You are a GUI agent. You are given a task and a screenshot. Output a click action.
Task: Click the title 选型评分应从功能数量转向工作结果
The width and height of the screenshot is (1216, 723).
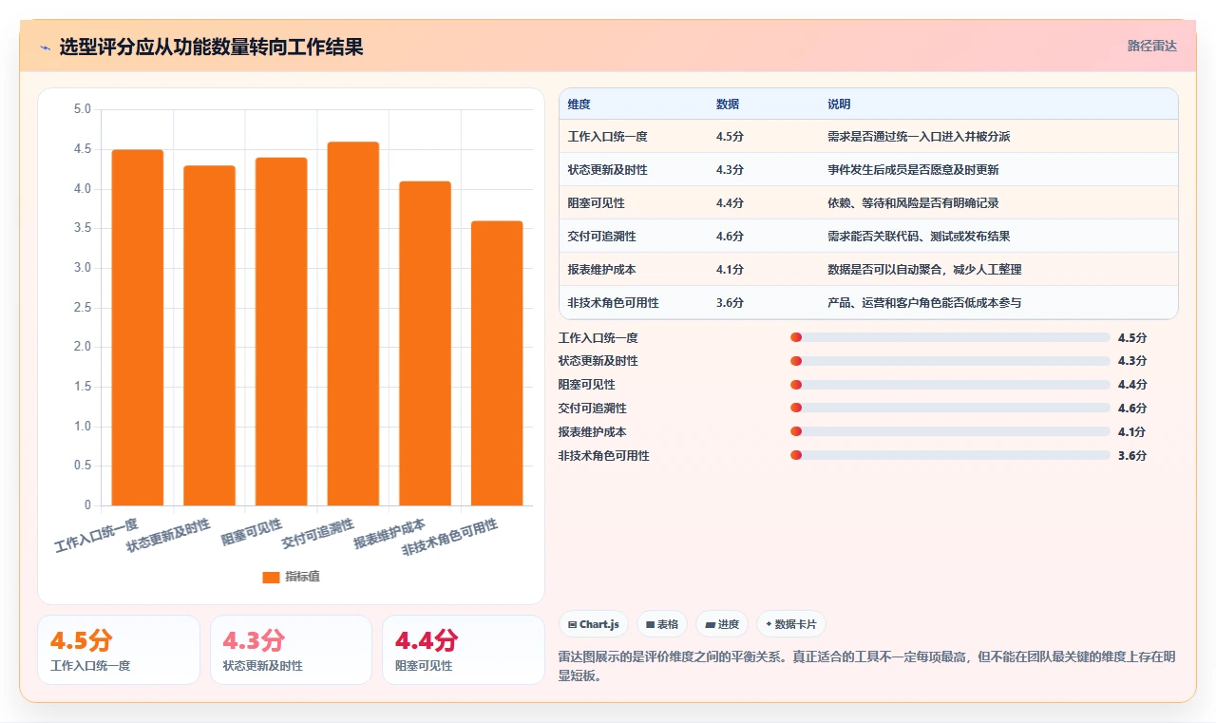tap(211, 48)
